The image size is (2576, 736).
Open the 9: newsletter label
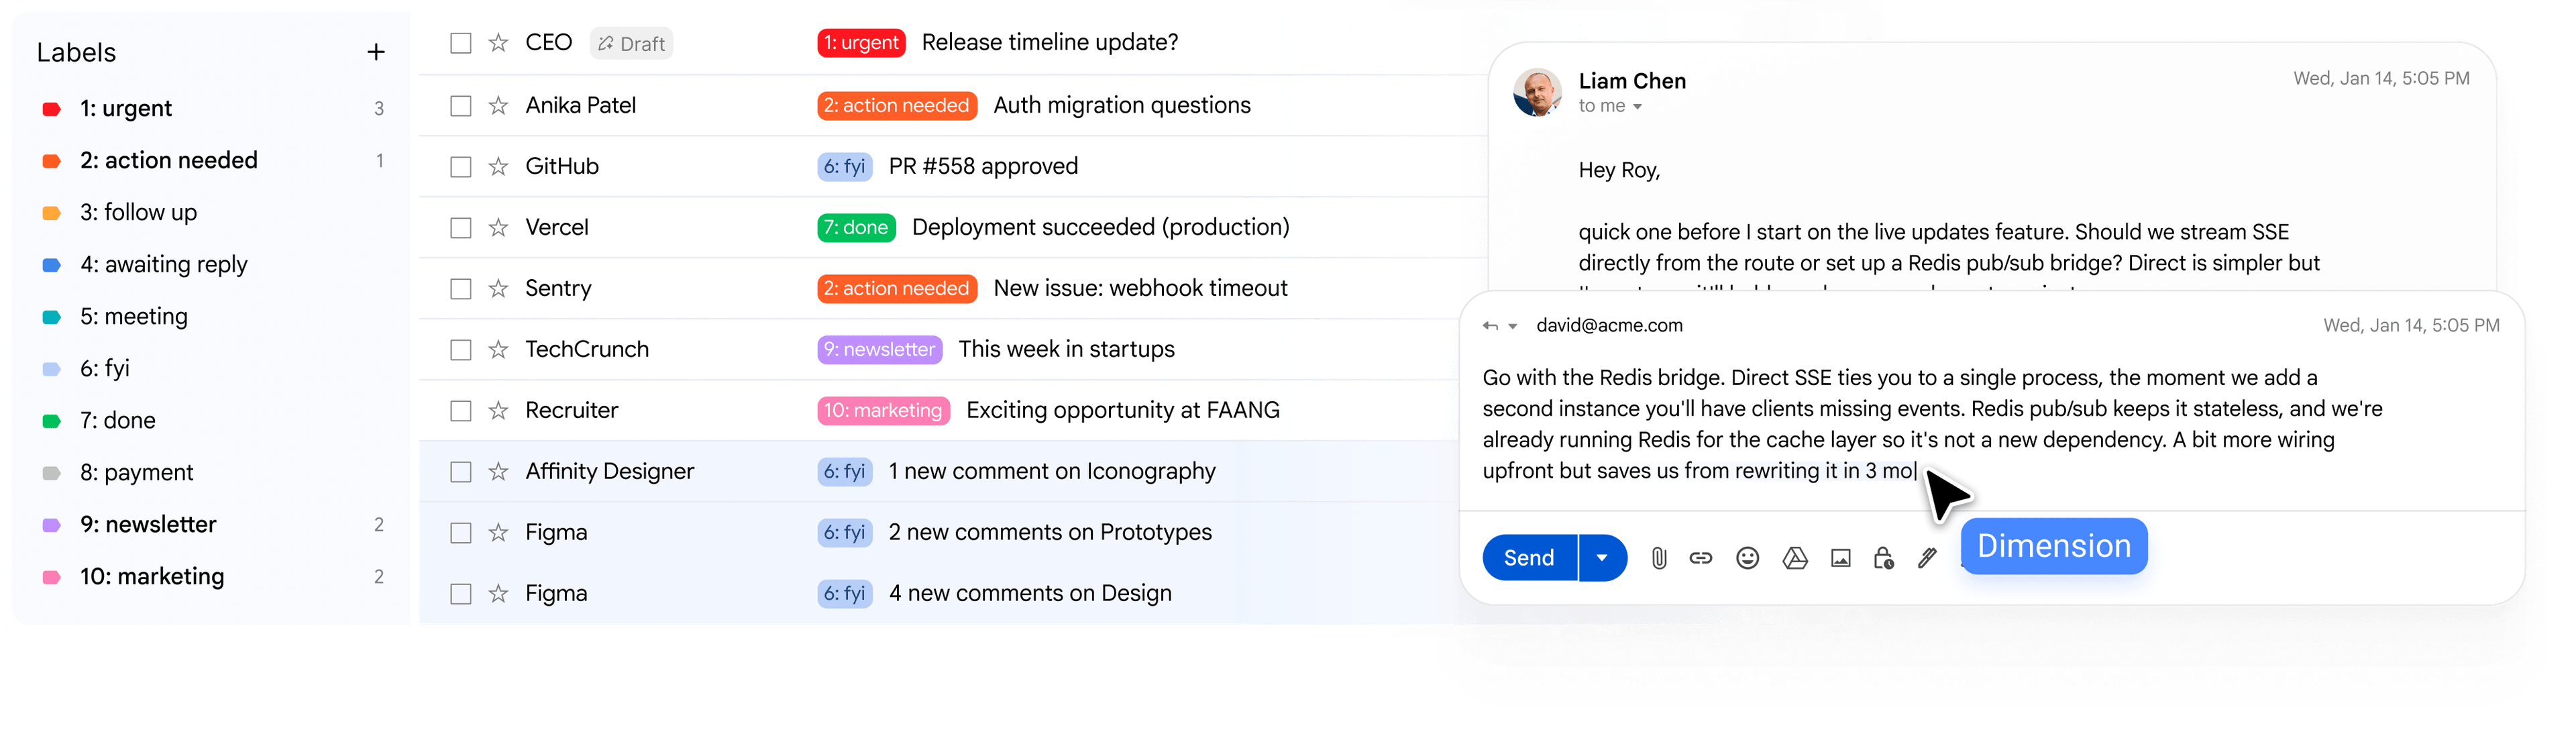(x=148, y=524)
